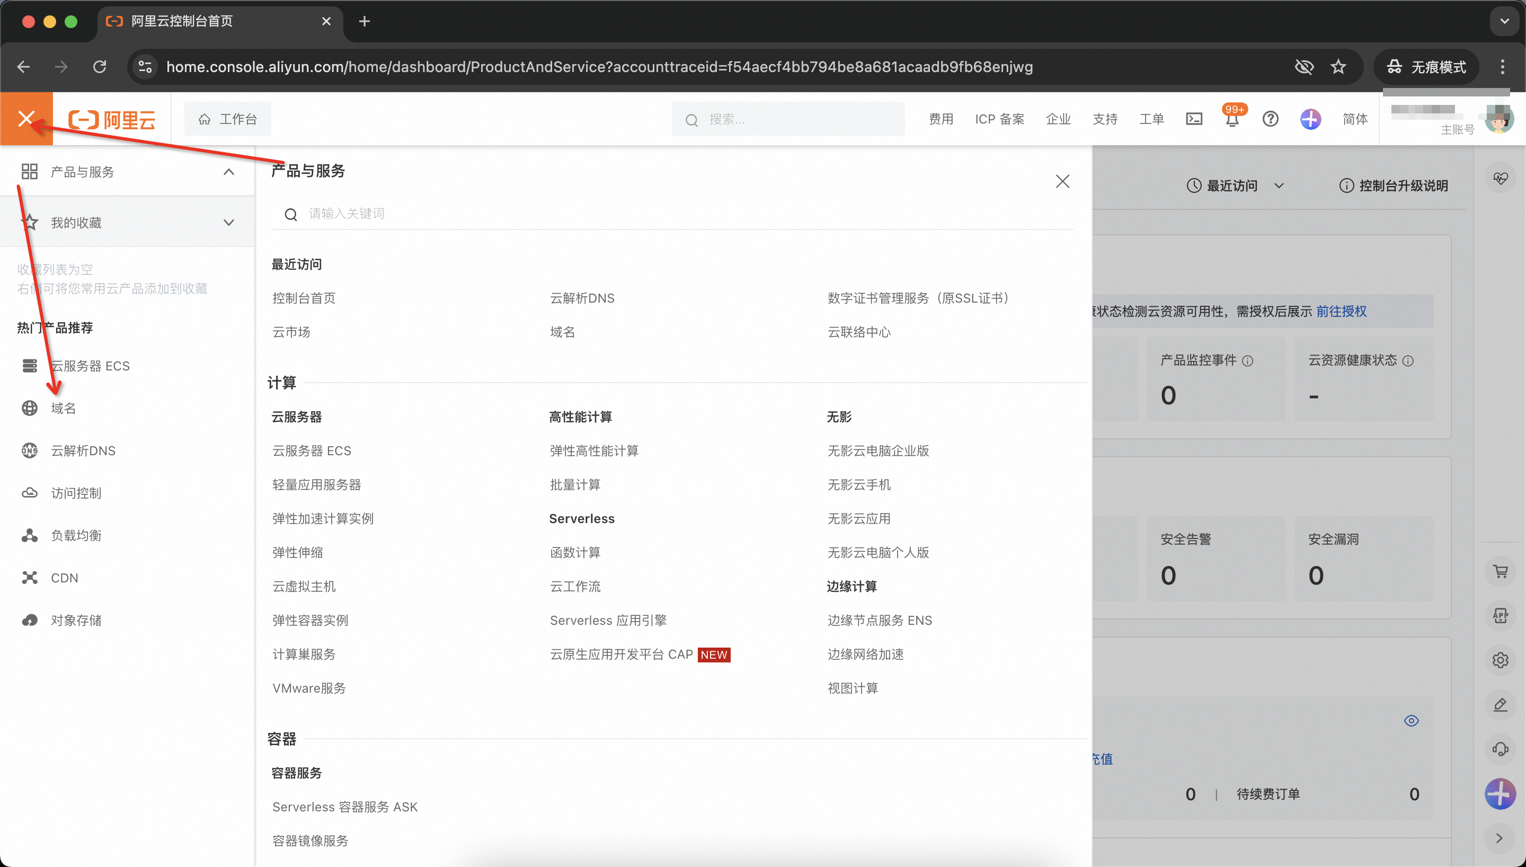The height and width of the screenshot is (867, 1526).
Task: Bookmark this page with the star icon
Action: click(1338, 67)
